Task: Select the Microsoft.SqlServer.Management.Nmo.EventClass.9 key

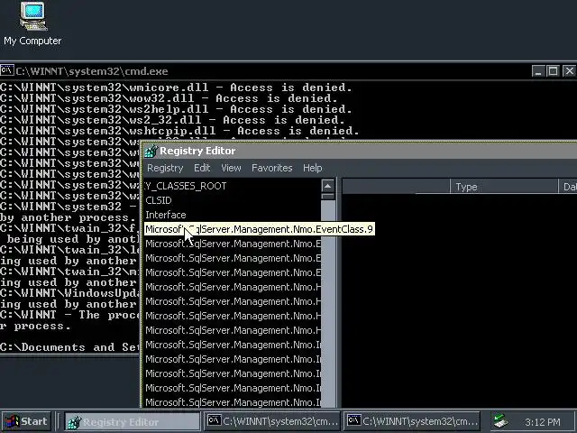Action: pos(259,229)
